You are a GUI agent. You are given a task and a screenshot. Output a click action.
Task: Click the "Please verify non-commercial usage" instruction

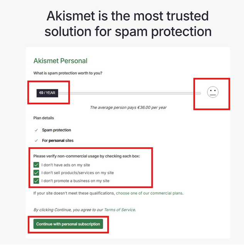click(x=87, y=156)
